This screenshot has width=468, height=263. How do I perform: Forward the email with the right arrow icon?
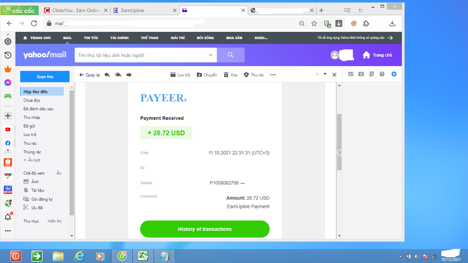pyautogui.click(x=129, y=75)
